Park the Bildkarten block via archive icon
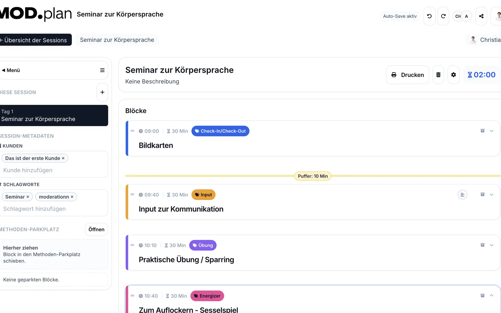This screenshot has width=501, height=313. tap(483, 131)
